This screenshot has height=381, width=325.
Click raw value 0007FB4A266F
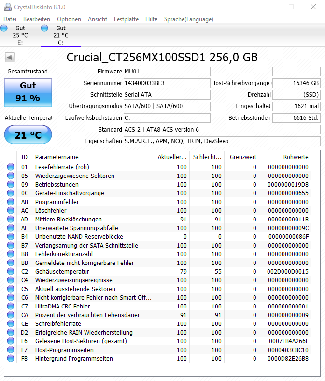tap(289, 341)
